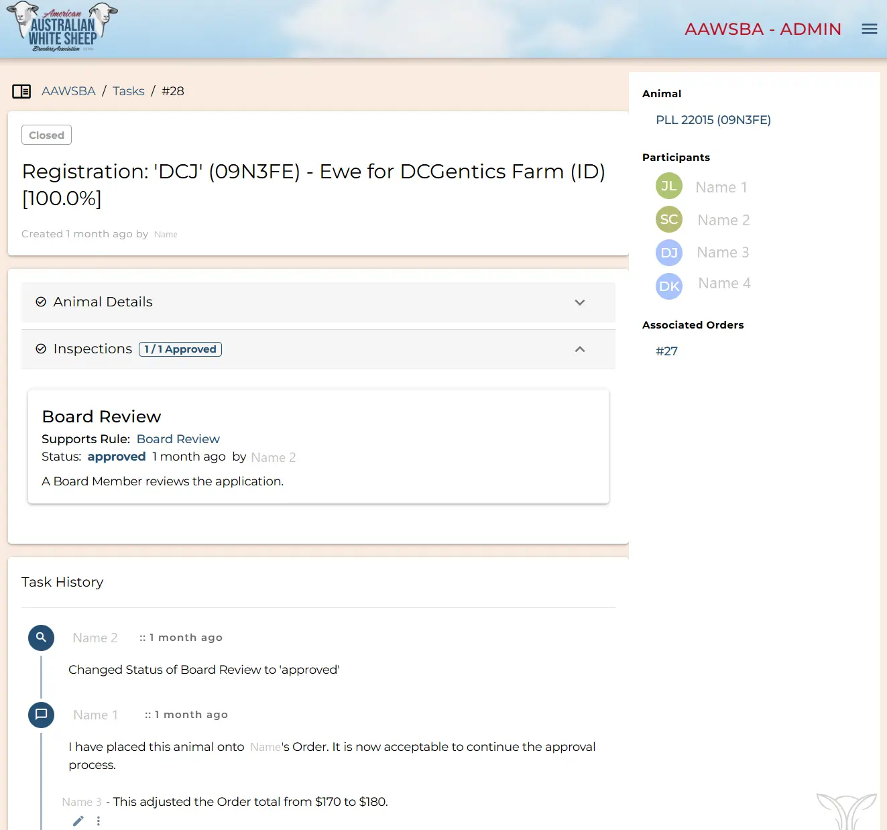Click the DK participant avatar
The height and width of the screenshot is (830, 887).
(668, 286)
